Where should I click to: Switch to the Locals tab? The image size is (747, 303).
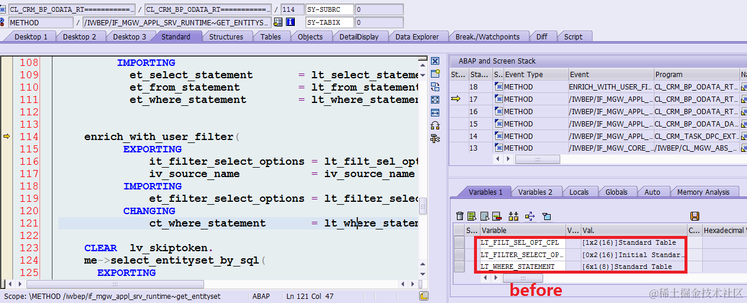579,192
